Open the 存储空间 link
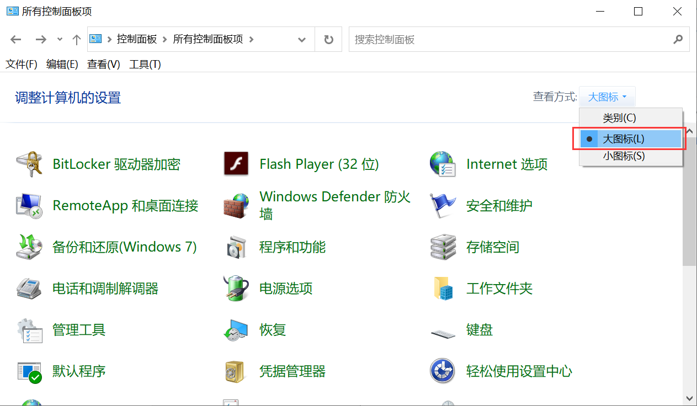697x406 pixels. 493,247
